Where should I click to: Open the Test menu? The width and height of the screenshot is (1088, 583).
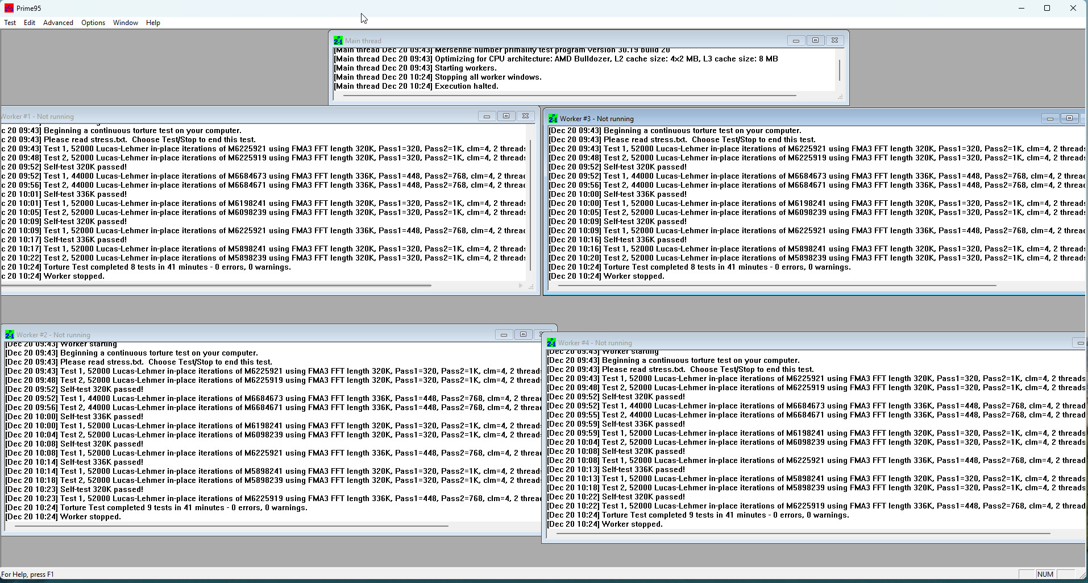point(10,23)
